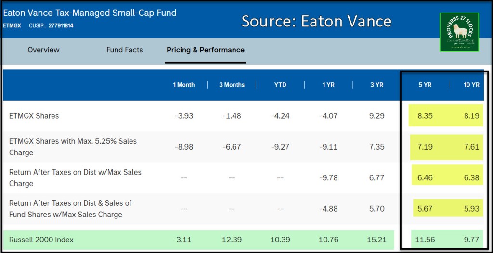Click the Russell 2000 Index row label
The width and height of the screenshot is (493, 253).
[x=41, y=240]
